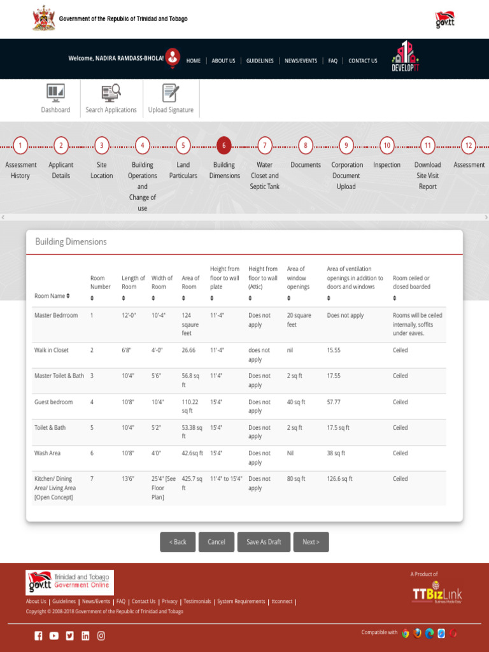Go to step 7 Water Closet and Septic Tank

click(265, 146)
